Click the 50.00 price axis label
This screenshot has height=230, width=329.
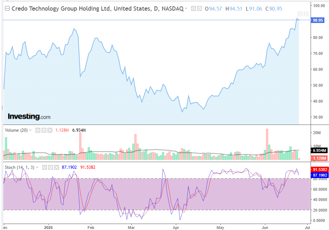(318, 85)
